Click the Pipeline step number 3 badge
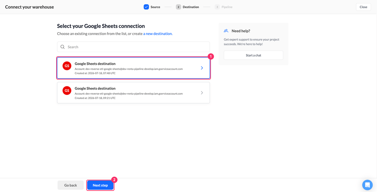The height and width of the screenshot is (192, 377). 217,7
